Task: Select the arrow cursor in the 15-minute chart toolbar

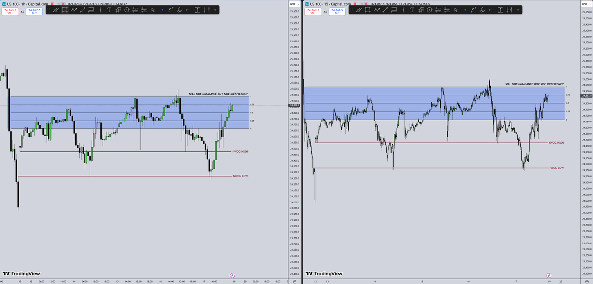Action: point(456,10)
